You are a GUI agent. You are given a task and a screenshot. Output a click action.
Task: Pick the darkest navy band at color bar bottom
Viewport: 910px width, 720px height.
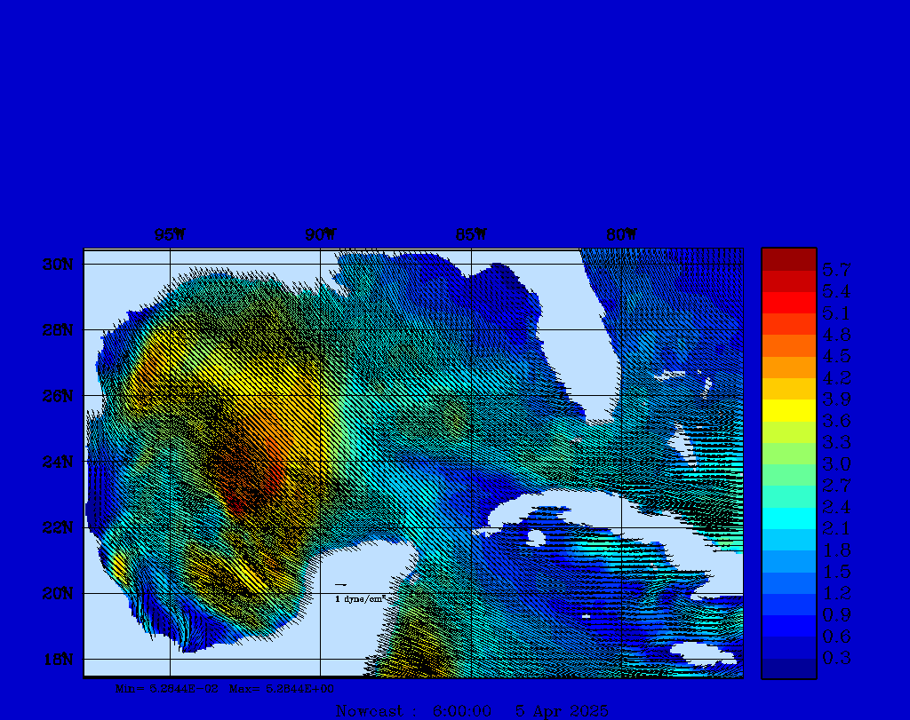[789, 668]
